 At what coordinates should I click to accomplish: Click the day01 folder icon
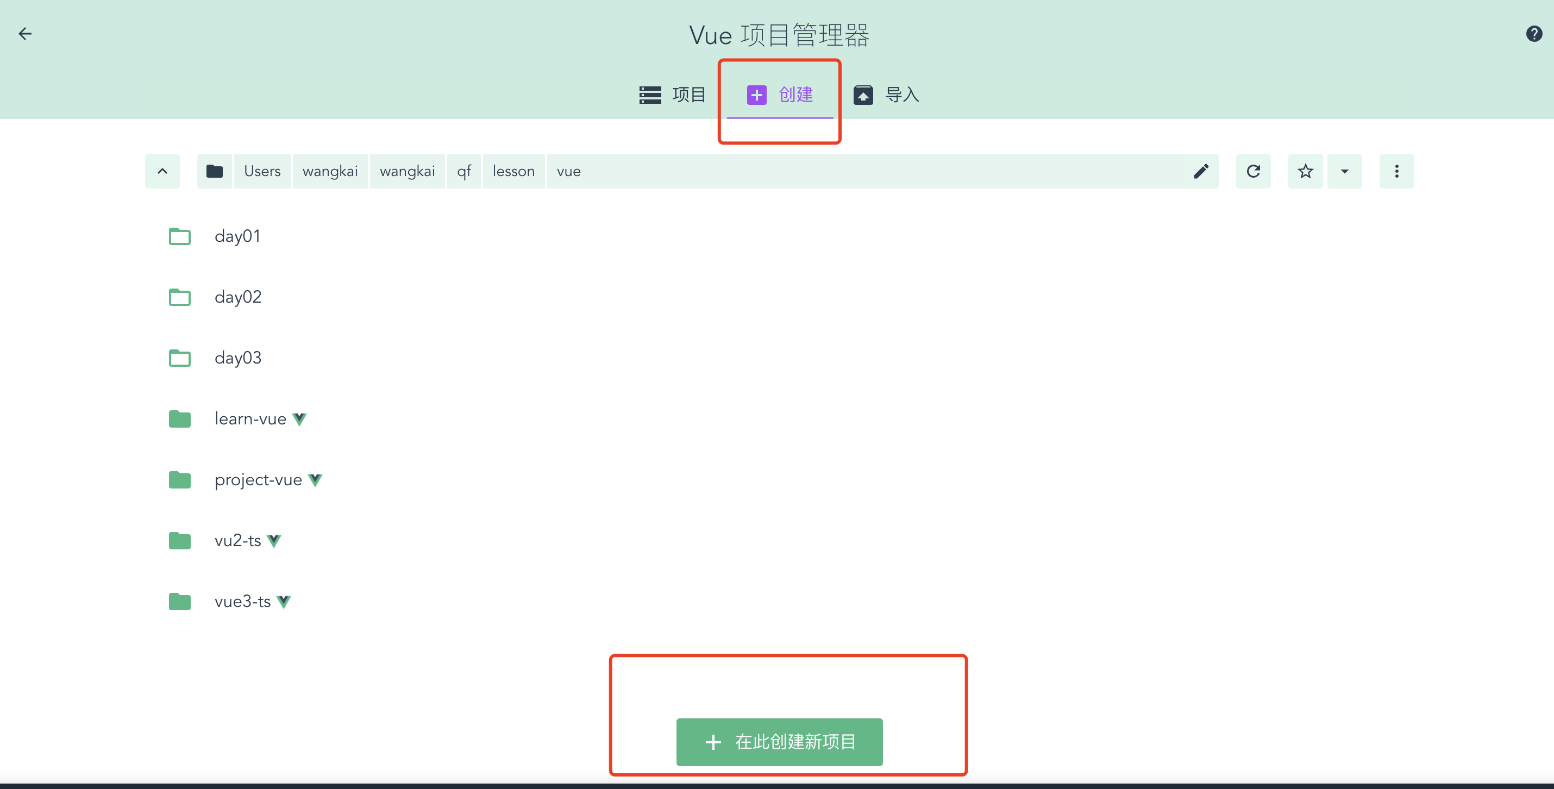pyautogui.click(x=180, y=236)
